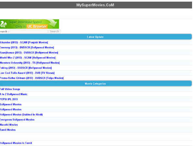
Task: Click the UC Browser squirrel logo icon
Action: [4, 24]
